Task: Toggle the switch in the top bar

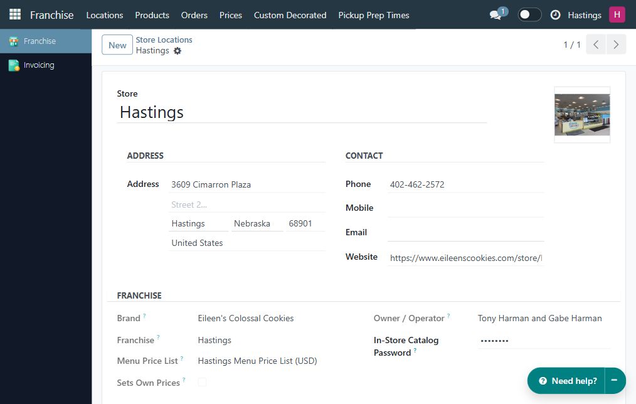Action: [529, 15]
